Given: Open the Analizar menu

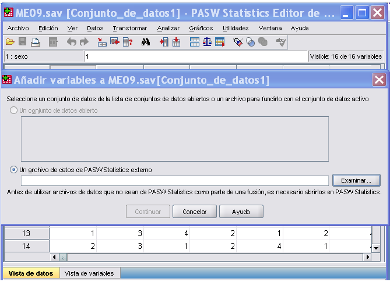Looking at the screenshot, I should pyautogui.click(x=168, y=28).
